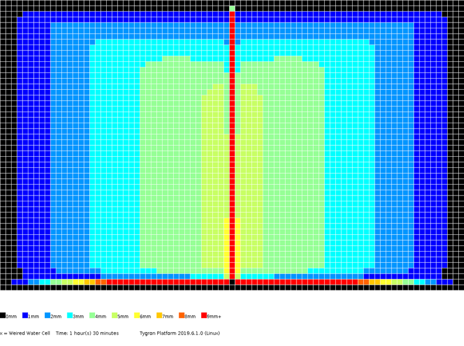Click the elapsed time readout text
Image resolution: width=464 pixels, height=346 pixels.
87,333
